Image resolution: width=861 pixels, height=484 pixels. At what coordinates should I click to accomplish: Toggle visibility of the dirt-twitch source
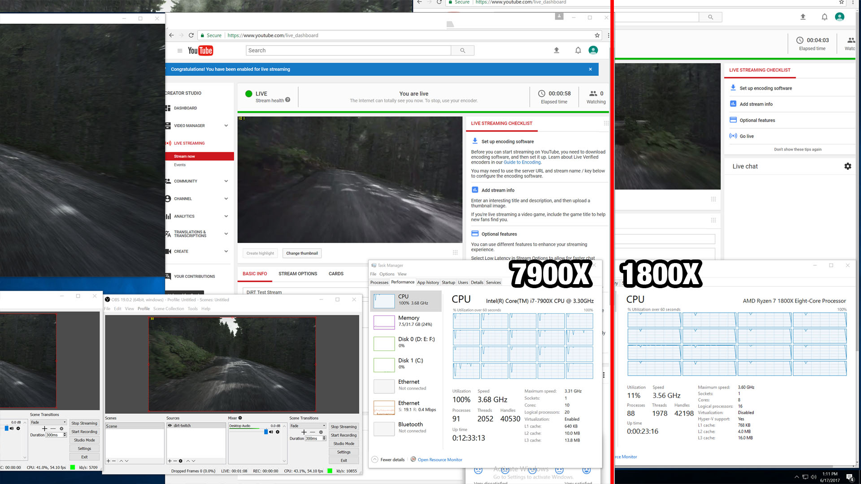(170, 426)
